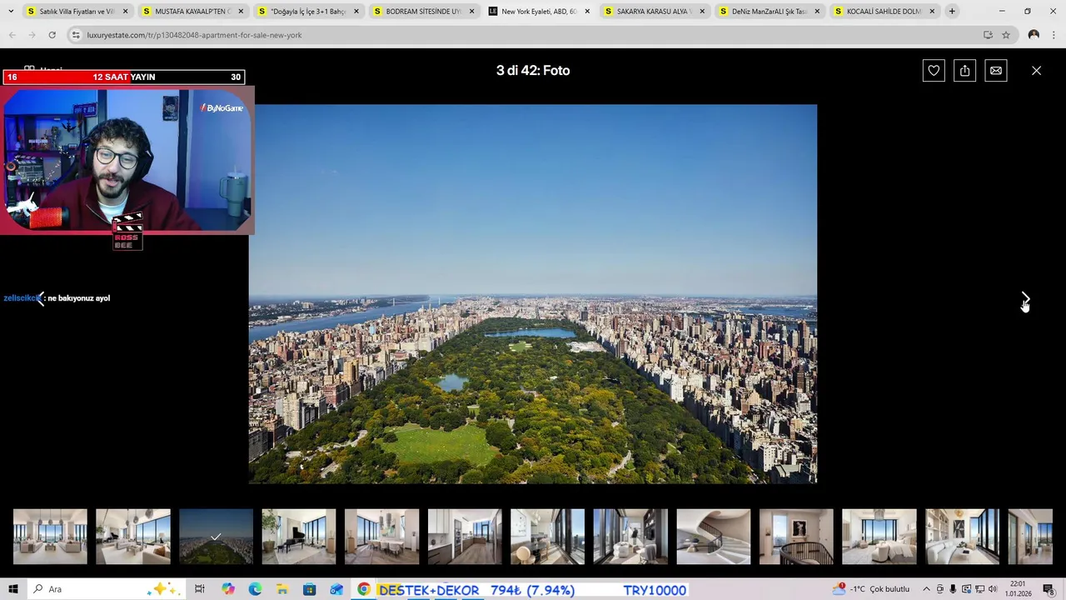Open Microsoft Edge from the taskbar
This screenshot has height=600, width=1066.
tap(255, 589)
